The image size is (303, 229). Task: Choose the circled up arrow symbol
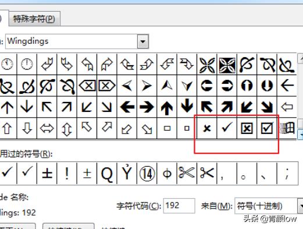(x=247, y=86)
